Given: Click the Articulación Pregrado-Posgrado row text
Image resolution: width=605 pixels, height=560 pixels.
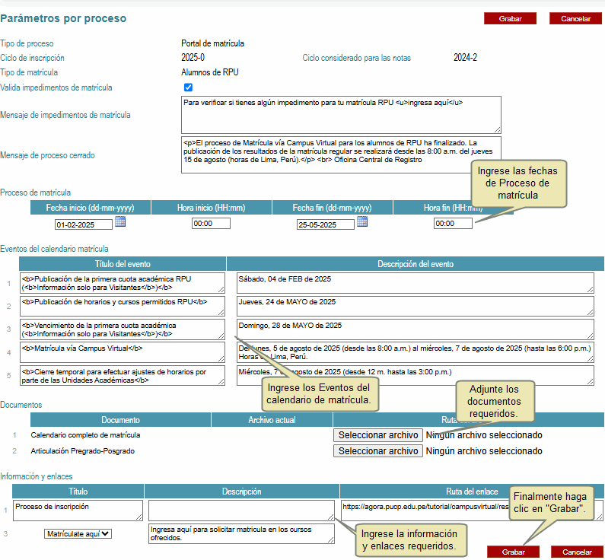Looking at the screenshot, I should point(83,451).
